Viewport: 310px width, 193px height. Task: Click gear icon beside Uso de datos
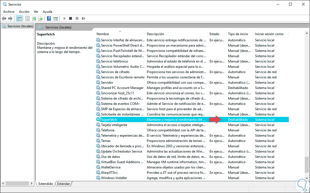pyautogui.click(x=98, y=156)
